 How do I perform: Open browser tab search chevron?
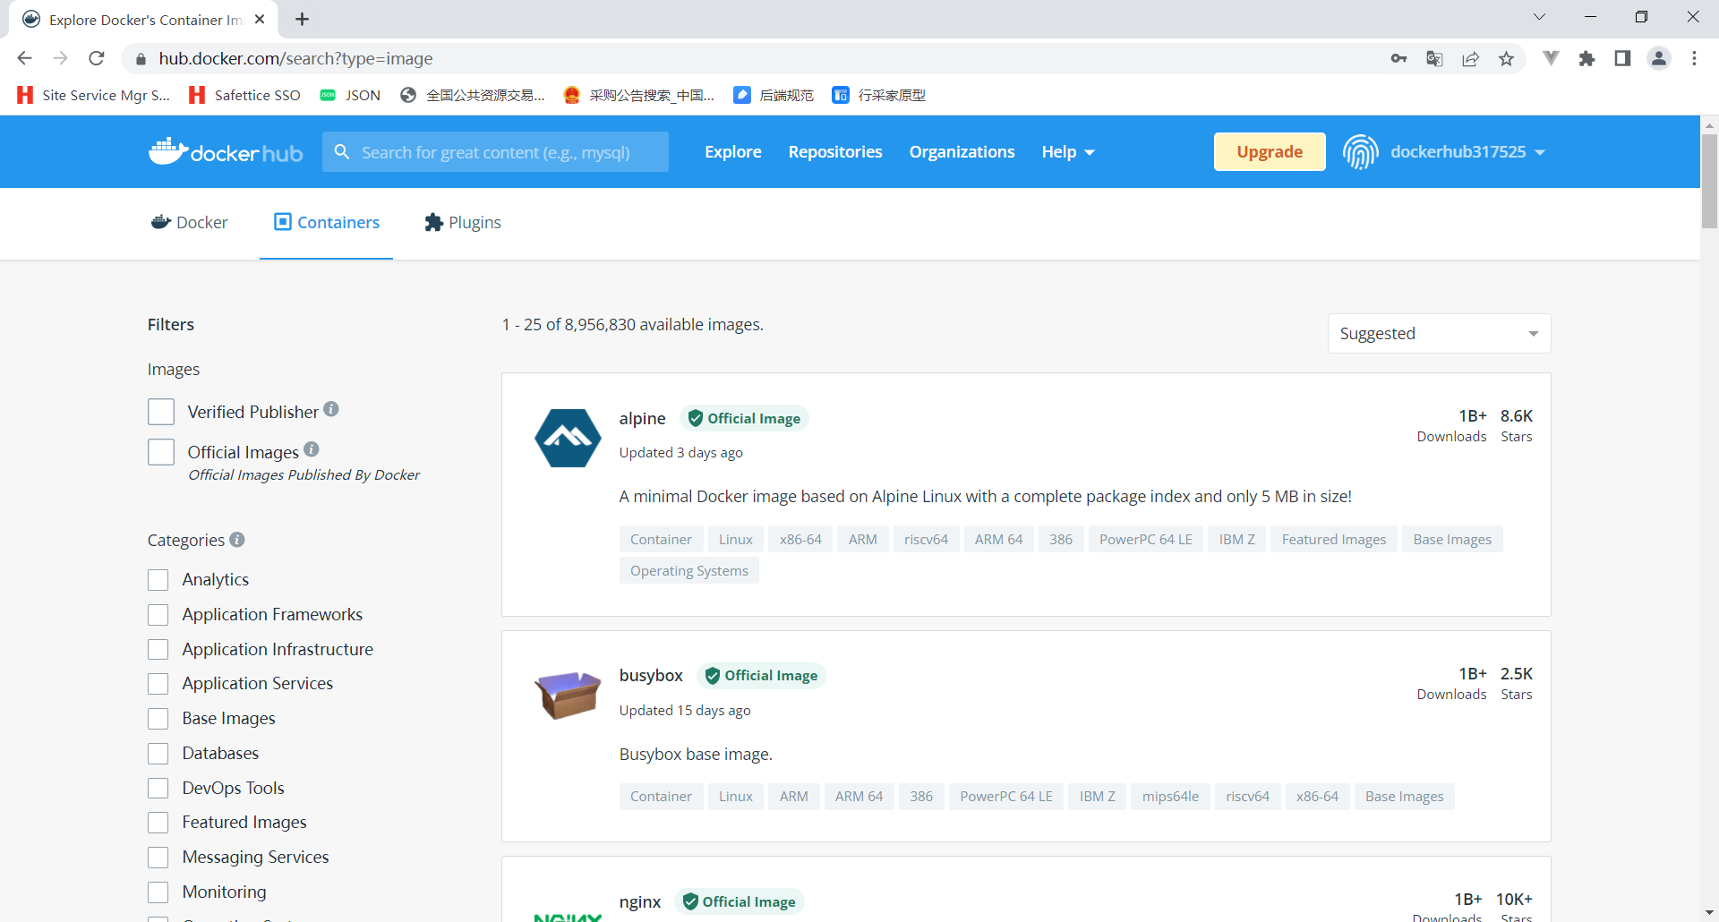click(x=1539, y=17)
